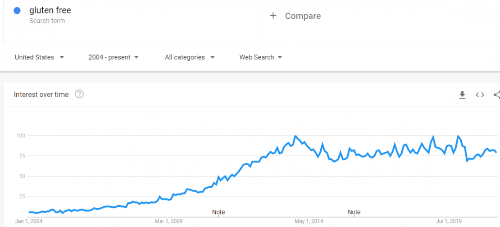Click the blue dot next to gluten free

(17, 10)
